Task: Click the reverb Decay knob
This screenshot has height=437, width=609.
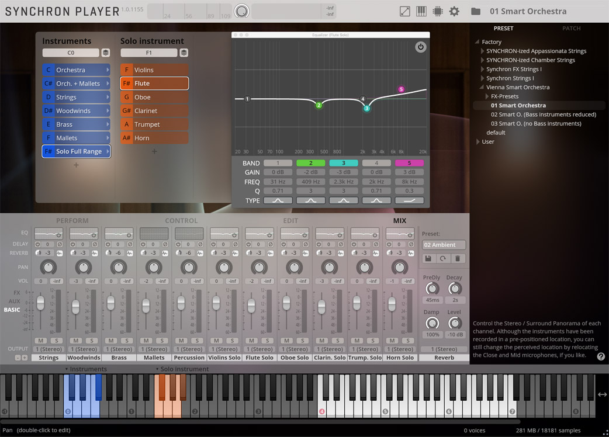Action: 455,289
